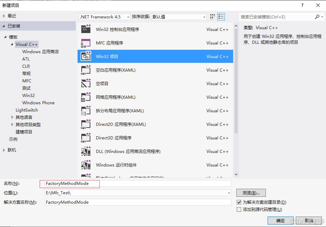Click the MFC application template icon

point(86,43)
